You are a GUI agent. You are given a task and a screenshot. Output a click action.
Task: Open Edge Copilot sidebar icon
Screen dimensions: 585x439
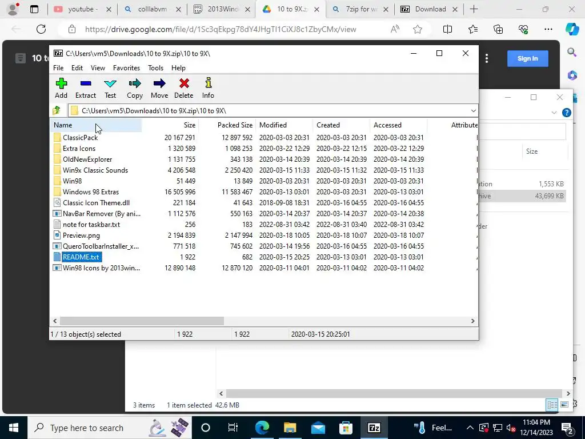click(x=572, y=29)
